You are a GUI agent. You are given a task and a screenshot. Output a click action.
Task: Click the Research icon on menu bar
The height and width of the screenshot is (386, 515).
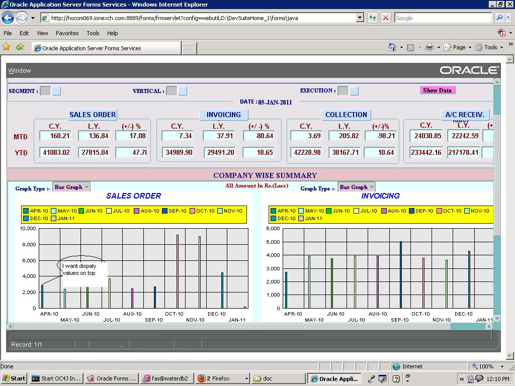click(501, 33)
